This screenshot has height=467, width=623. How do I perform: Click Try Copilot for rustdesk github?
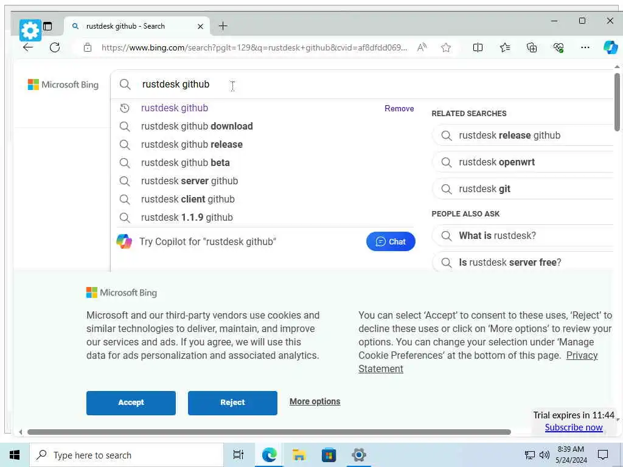pos(207,241)
